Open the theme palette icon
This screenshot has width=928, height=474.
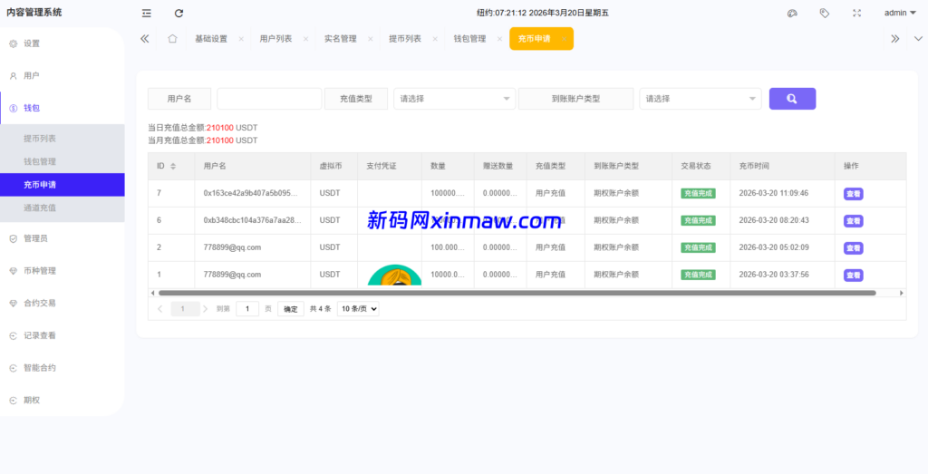click(792, 13)
